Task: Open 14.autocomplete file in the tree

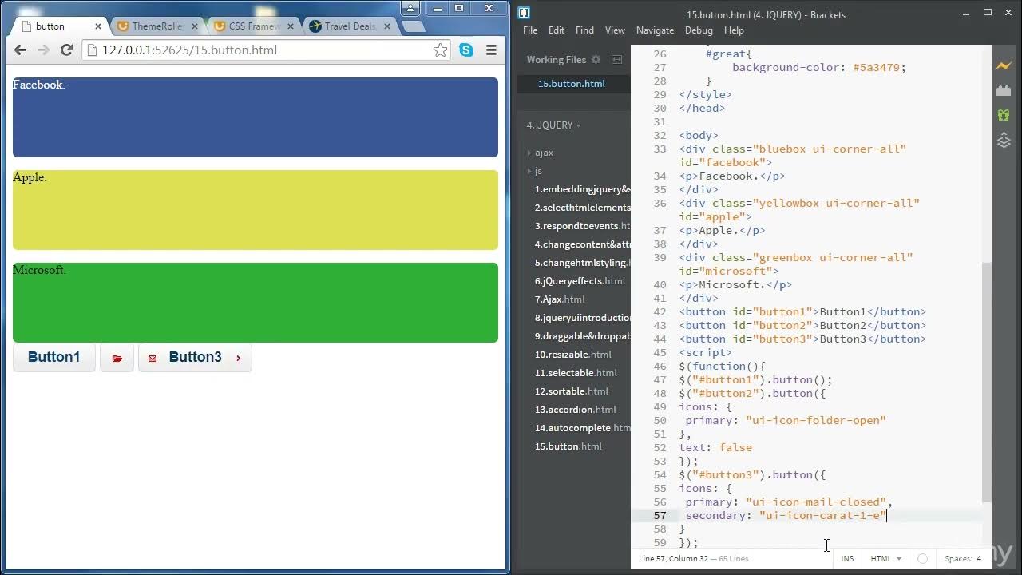Action: pyautogui.click(x=582, y=428)
